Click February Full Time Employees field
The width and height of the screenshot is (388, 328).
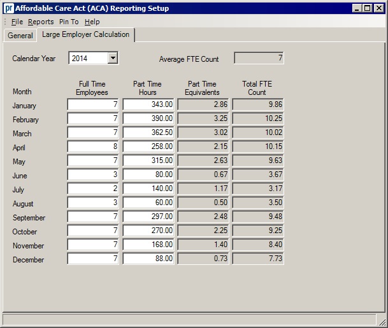(93, 118)
